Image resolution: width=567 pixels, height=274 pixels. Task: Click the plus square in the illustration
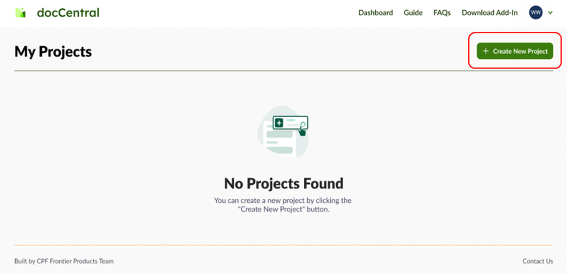point(279,123)
